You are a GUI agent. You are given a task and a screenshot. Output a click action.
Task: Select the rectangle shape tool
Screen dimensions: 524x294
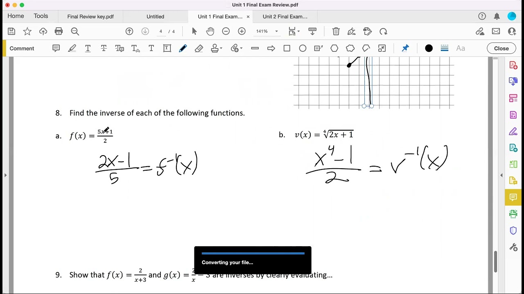point(287,48)
